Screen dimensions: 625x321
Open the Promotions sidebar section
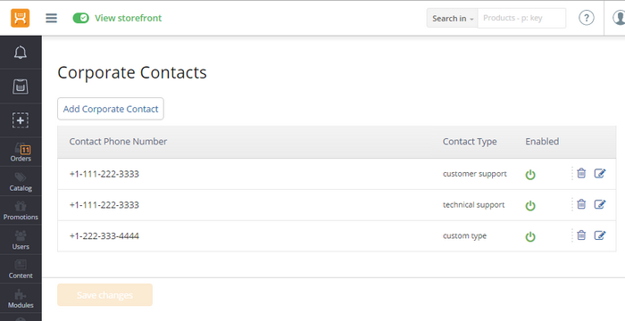pos(21,211)
